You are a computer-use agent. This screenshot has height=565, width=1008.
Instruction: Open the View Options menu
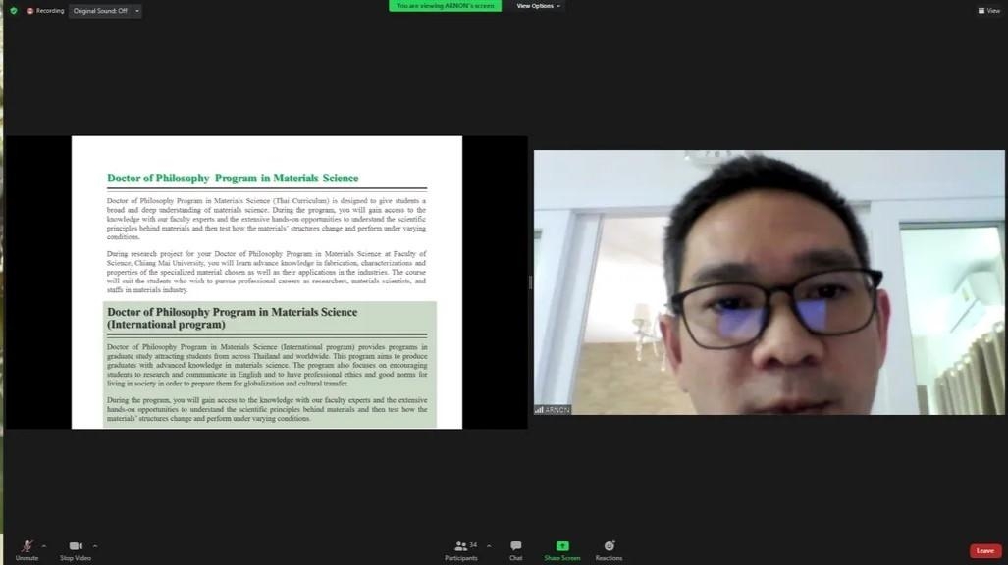(x=539, y=6)
